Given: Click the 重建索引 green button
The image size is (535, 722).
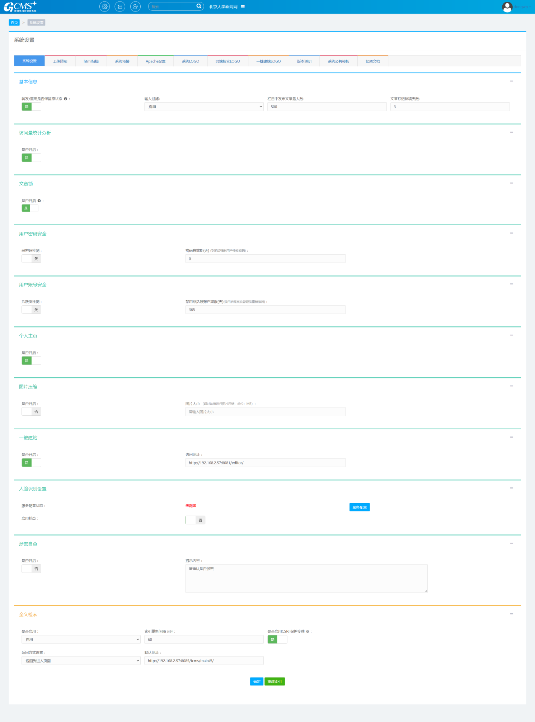Looking at the screenshot, I should coord(274,681).
